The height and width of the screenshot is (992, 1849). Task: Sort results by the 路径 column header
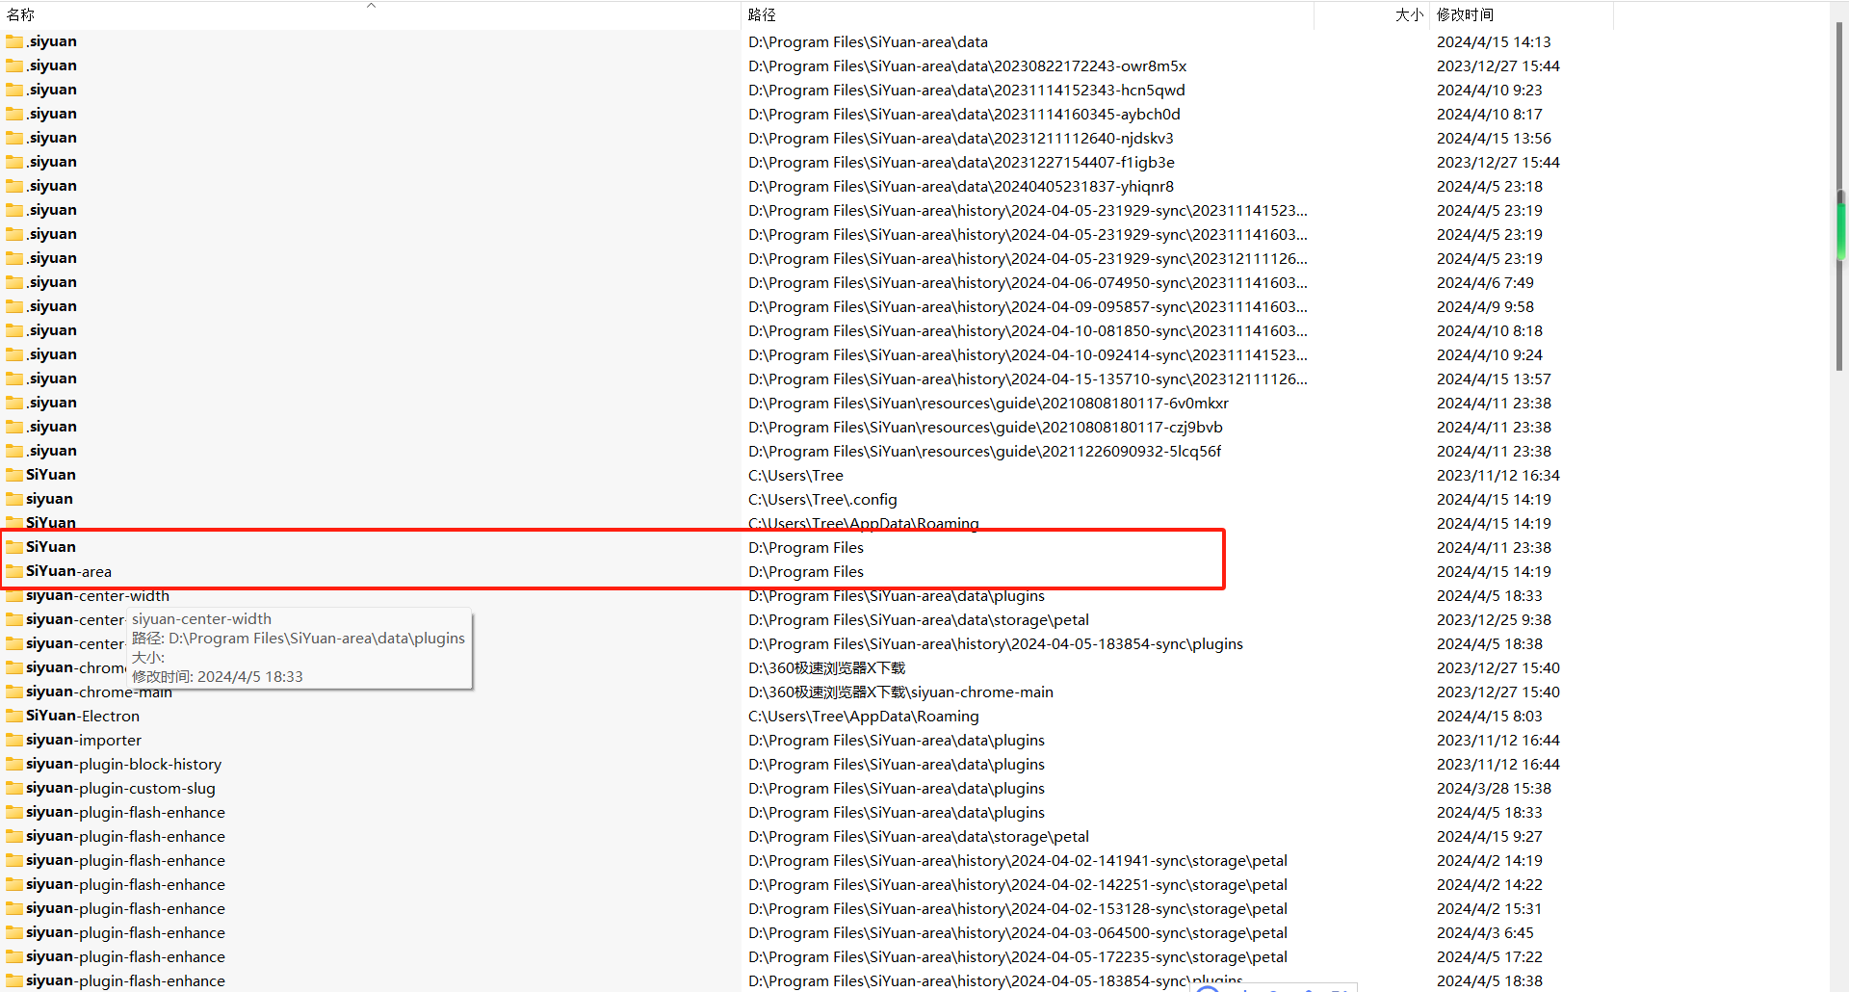[x=1028, y=15]
